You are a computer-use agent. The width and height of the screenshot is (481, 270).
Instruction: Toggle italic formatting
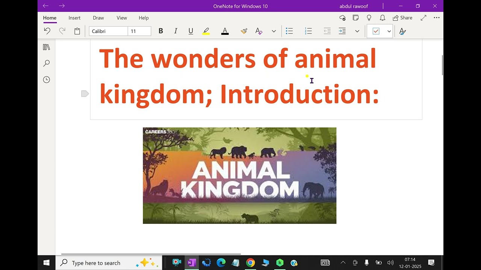[175, 31]
